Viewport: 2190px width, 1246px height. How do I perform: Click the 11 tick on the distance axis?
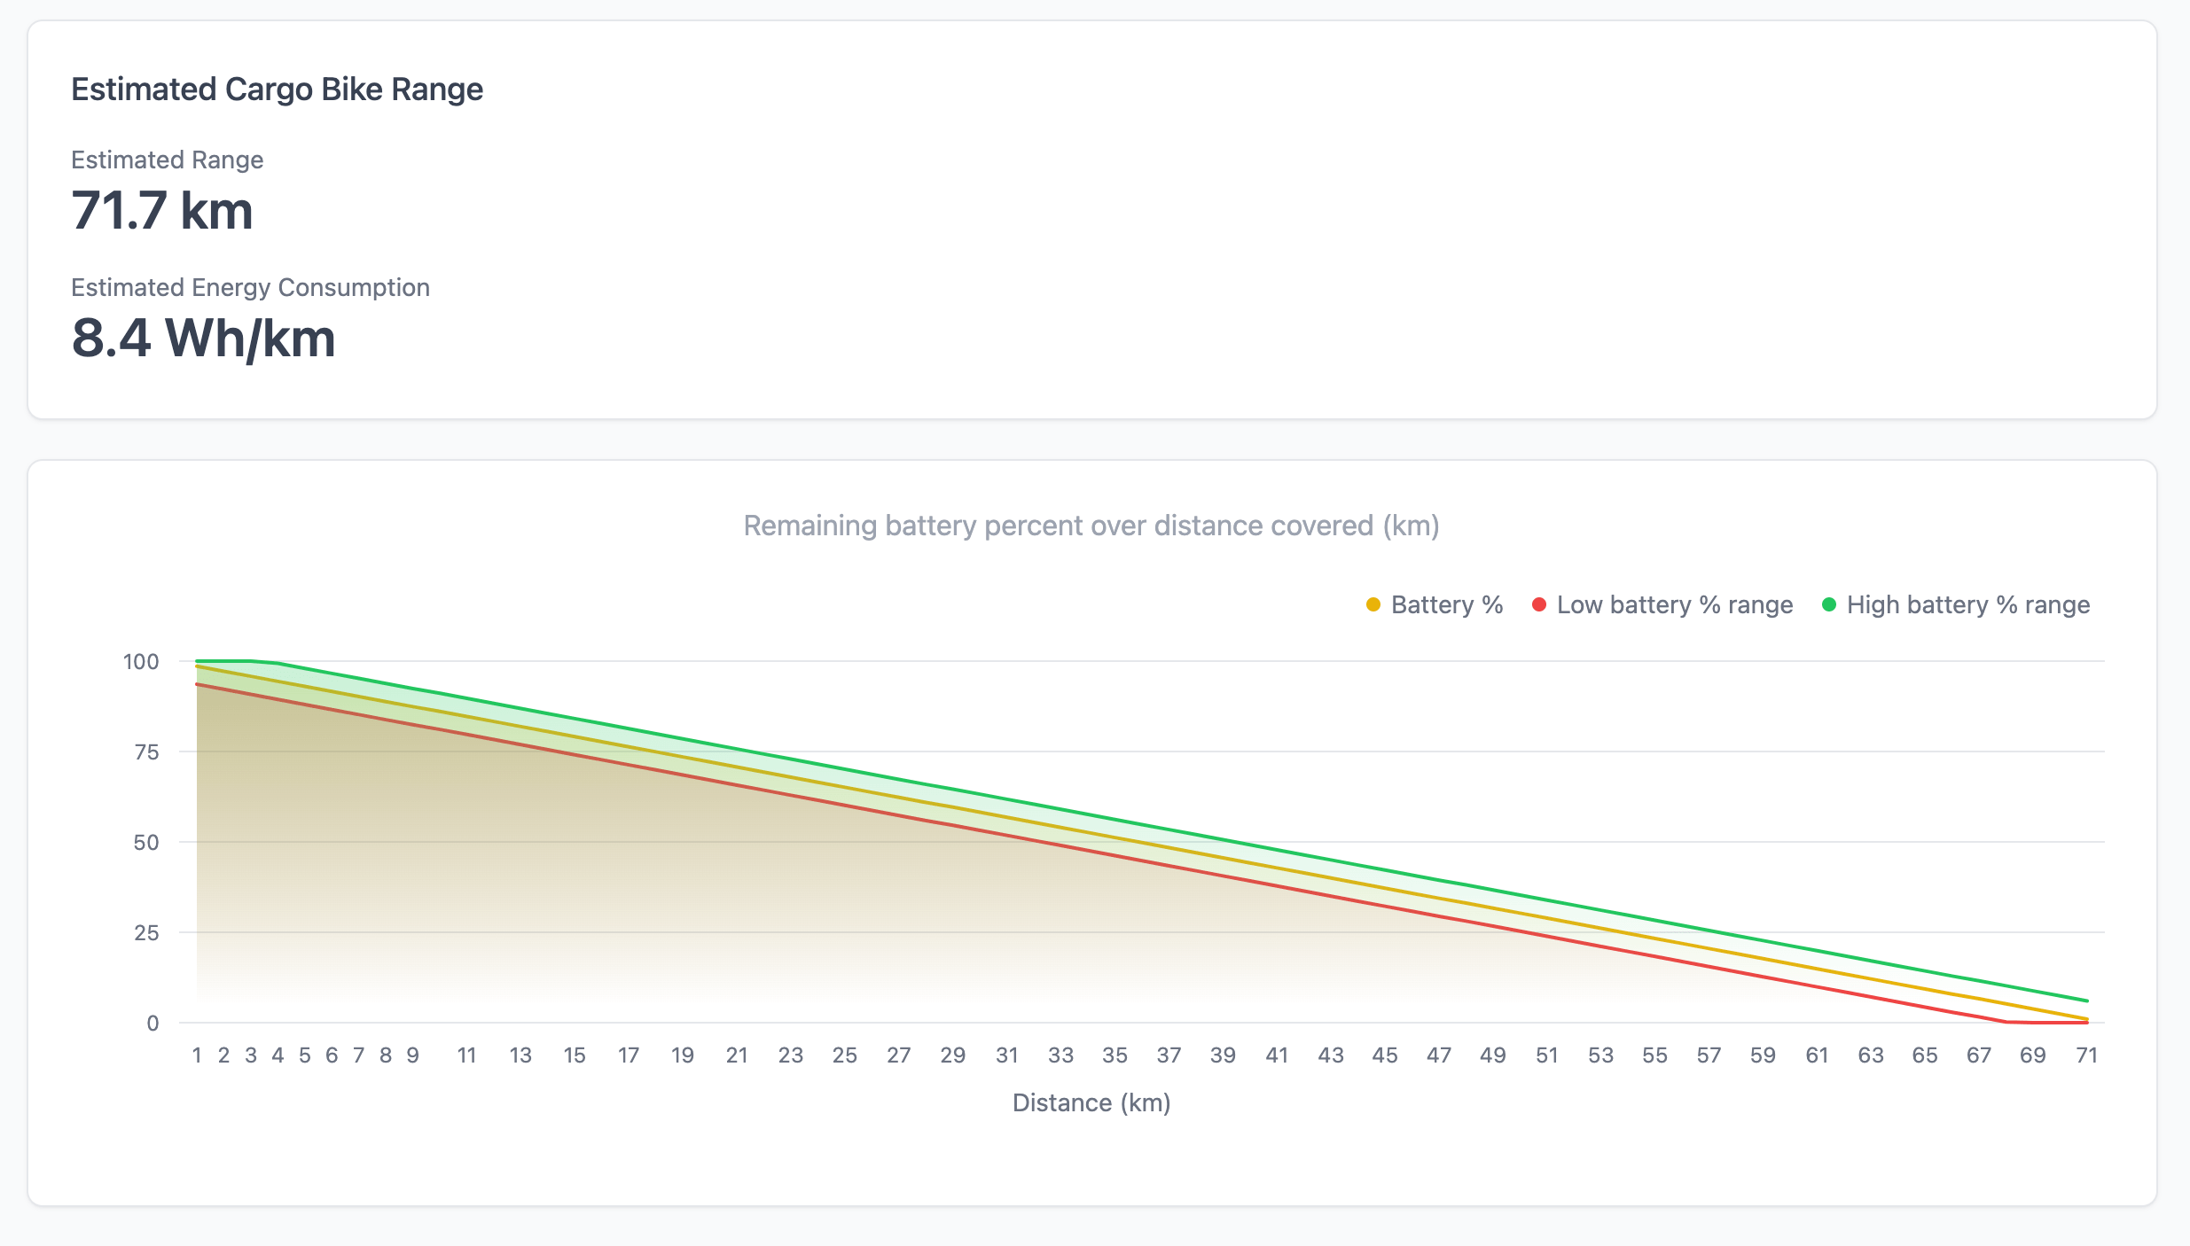click(466, 1055)
